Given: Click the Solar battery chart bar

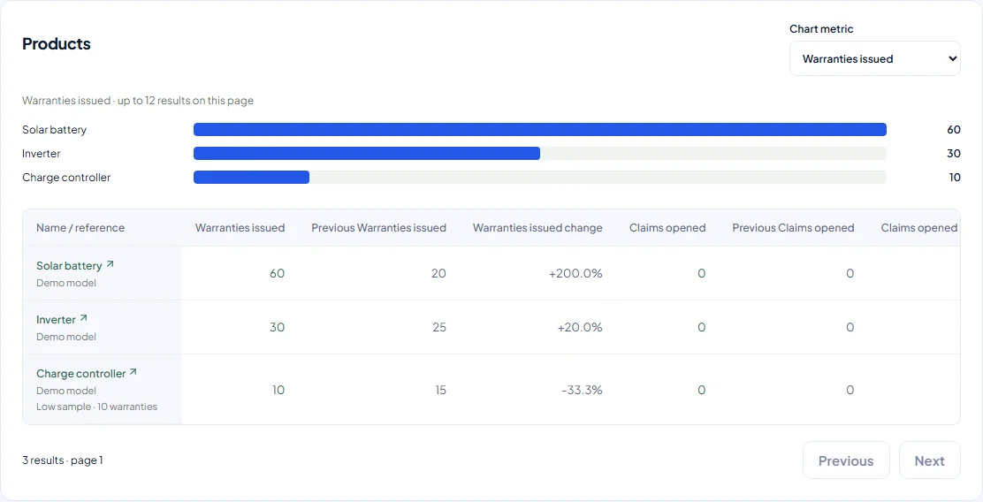Looking at the screenshot, I should 540,130.
